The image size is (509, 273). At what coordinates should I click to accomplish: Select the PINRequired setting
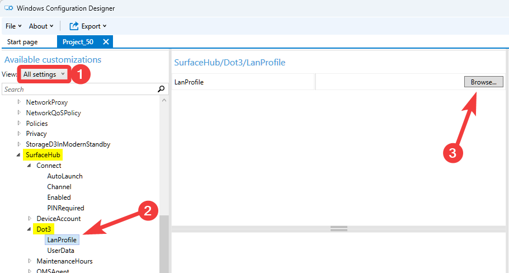coord(65,208)
